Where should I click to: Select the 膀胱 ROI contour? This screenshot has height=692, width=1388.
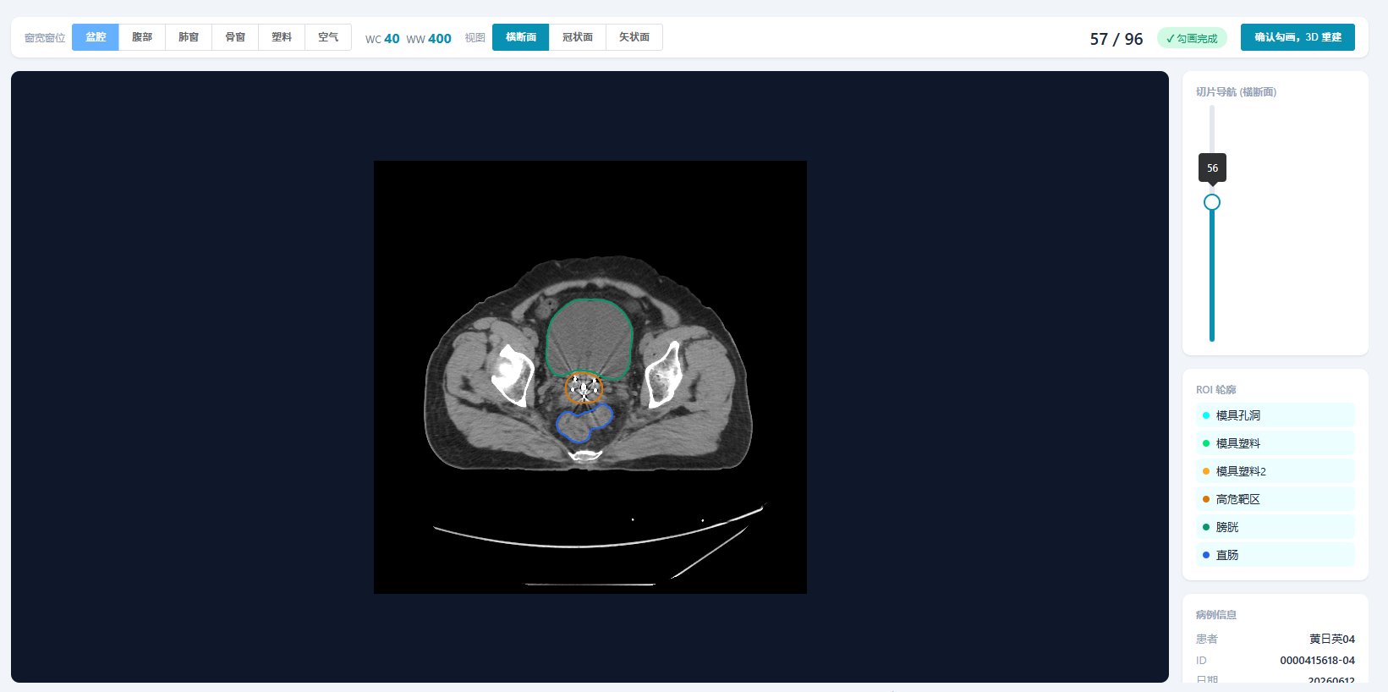(x=1276, y=527)
